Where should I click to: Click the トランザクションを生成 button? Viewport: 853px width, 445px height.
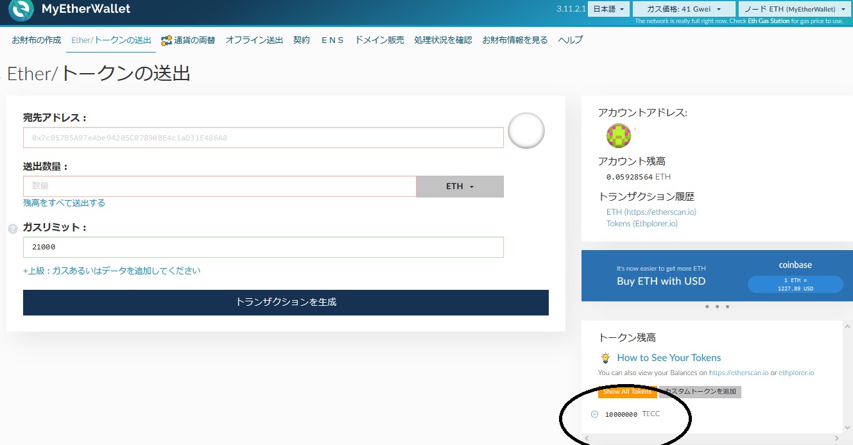(286, 302)
